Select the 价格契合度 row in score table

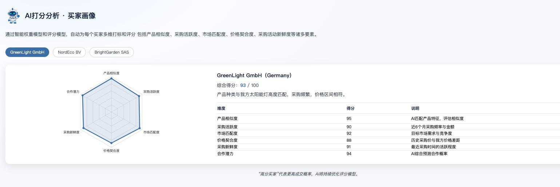click(x=227, y=140)
